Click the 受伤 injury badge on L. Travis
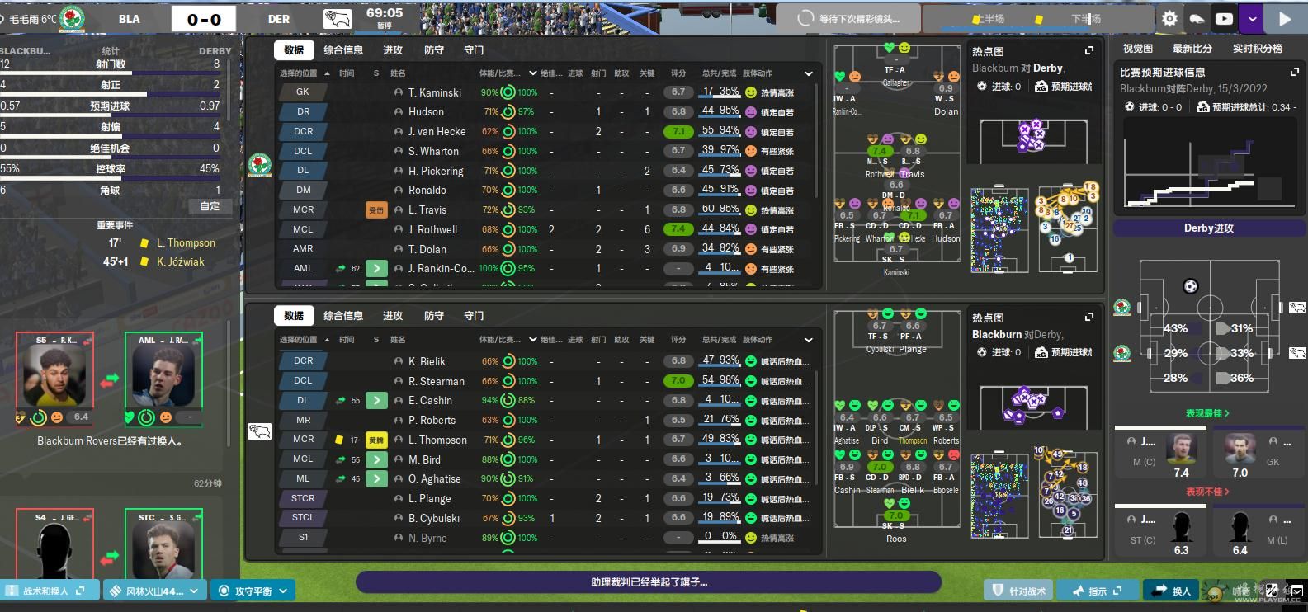Screen dimensions: 1308x612 376,210
